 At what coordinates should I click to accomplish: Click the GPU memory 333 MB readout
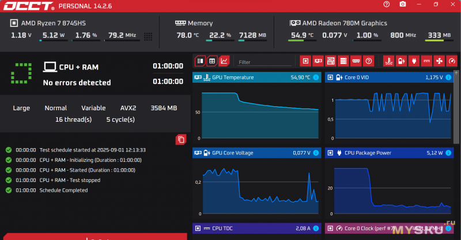pyautogui.click(x=439, y=35)
